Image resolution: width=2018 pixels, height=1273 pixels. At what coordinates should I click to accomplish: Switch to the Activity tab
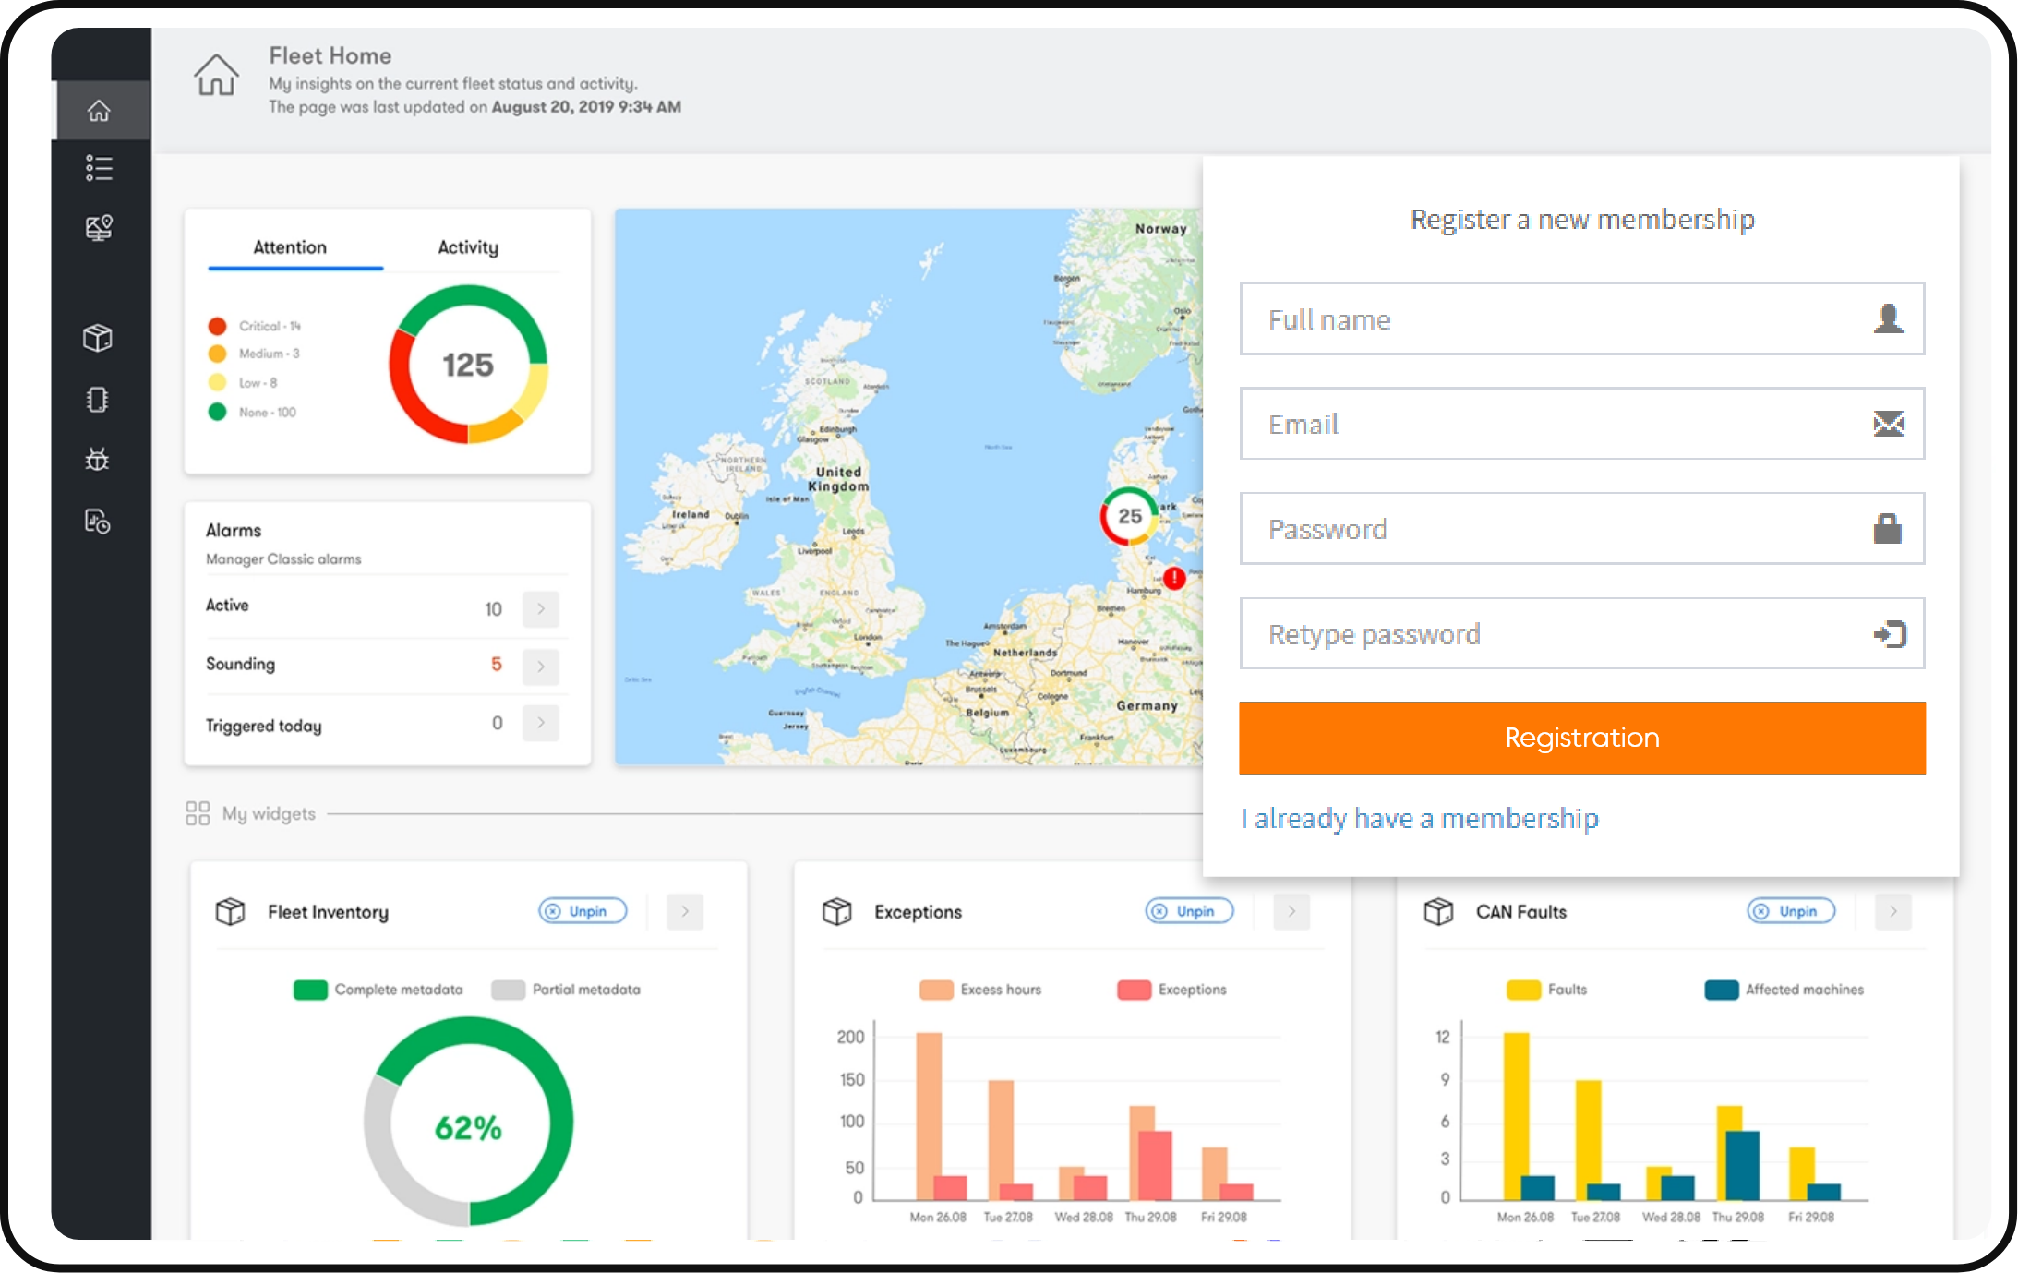(468, 247)
